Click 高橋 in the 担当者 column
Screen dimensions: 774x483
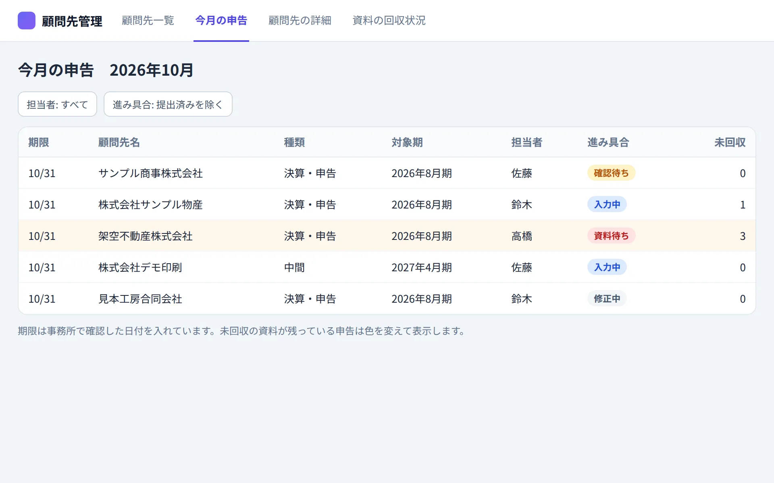(x=522, y=236)
